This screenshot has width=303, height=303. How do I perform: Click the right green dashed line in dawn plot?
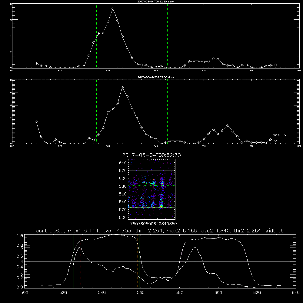tap(167, 36)
